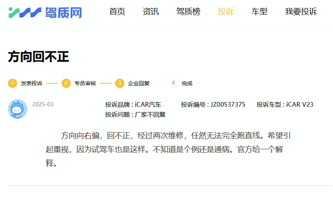This screenshot has width=333, height=203.
Task: Click 投诉车型：iCAR V23 text
Action: tap(285, 105)
